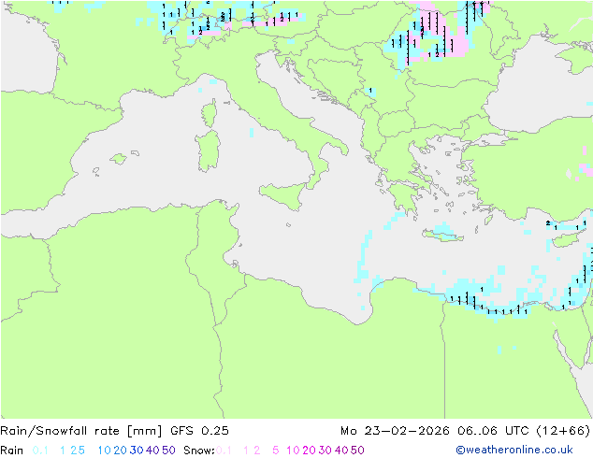Select snow legend value 5
The width and height of the screenshot is (593, 458).
276,451
